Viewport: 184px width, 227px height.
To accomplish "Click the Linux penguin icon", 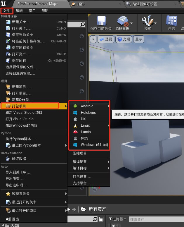I will point(75,125).
